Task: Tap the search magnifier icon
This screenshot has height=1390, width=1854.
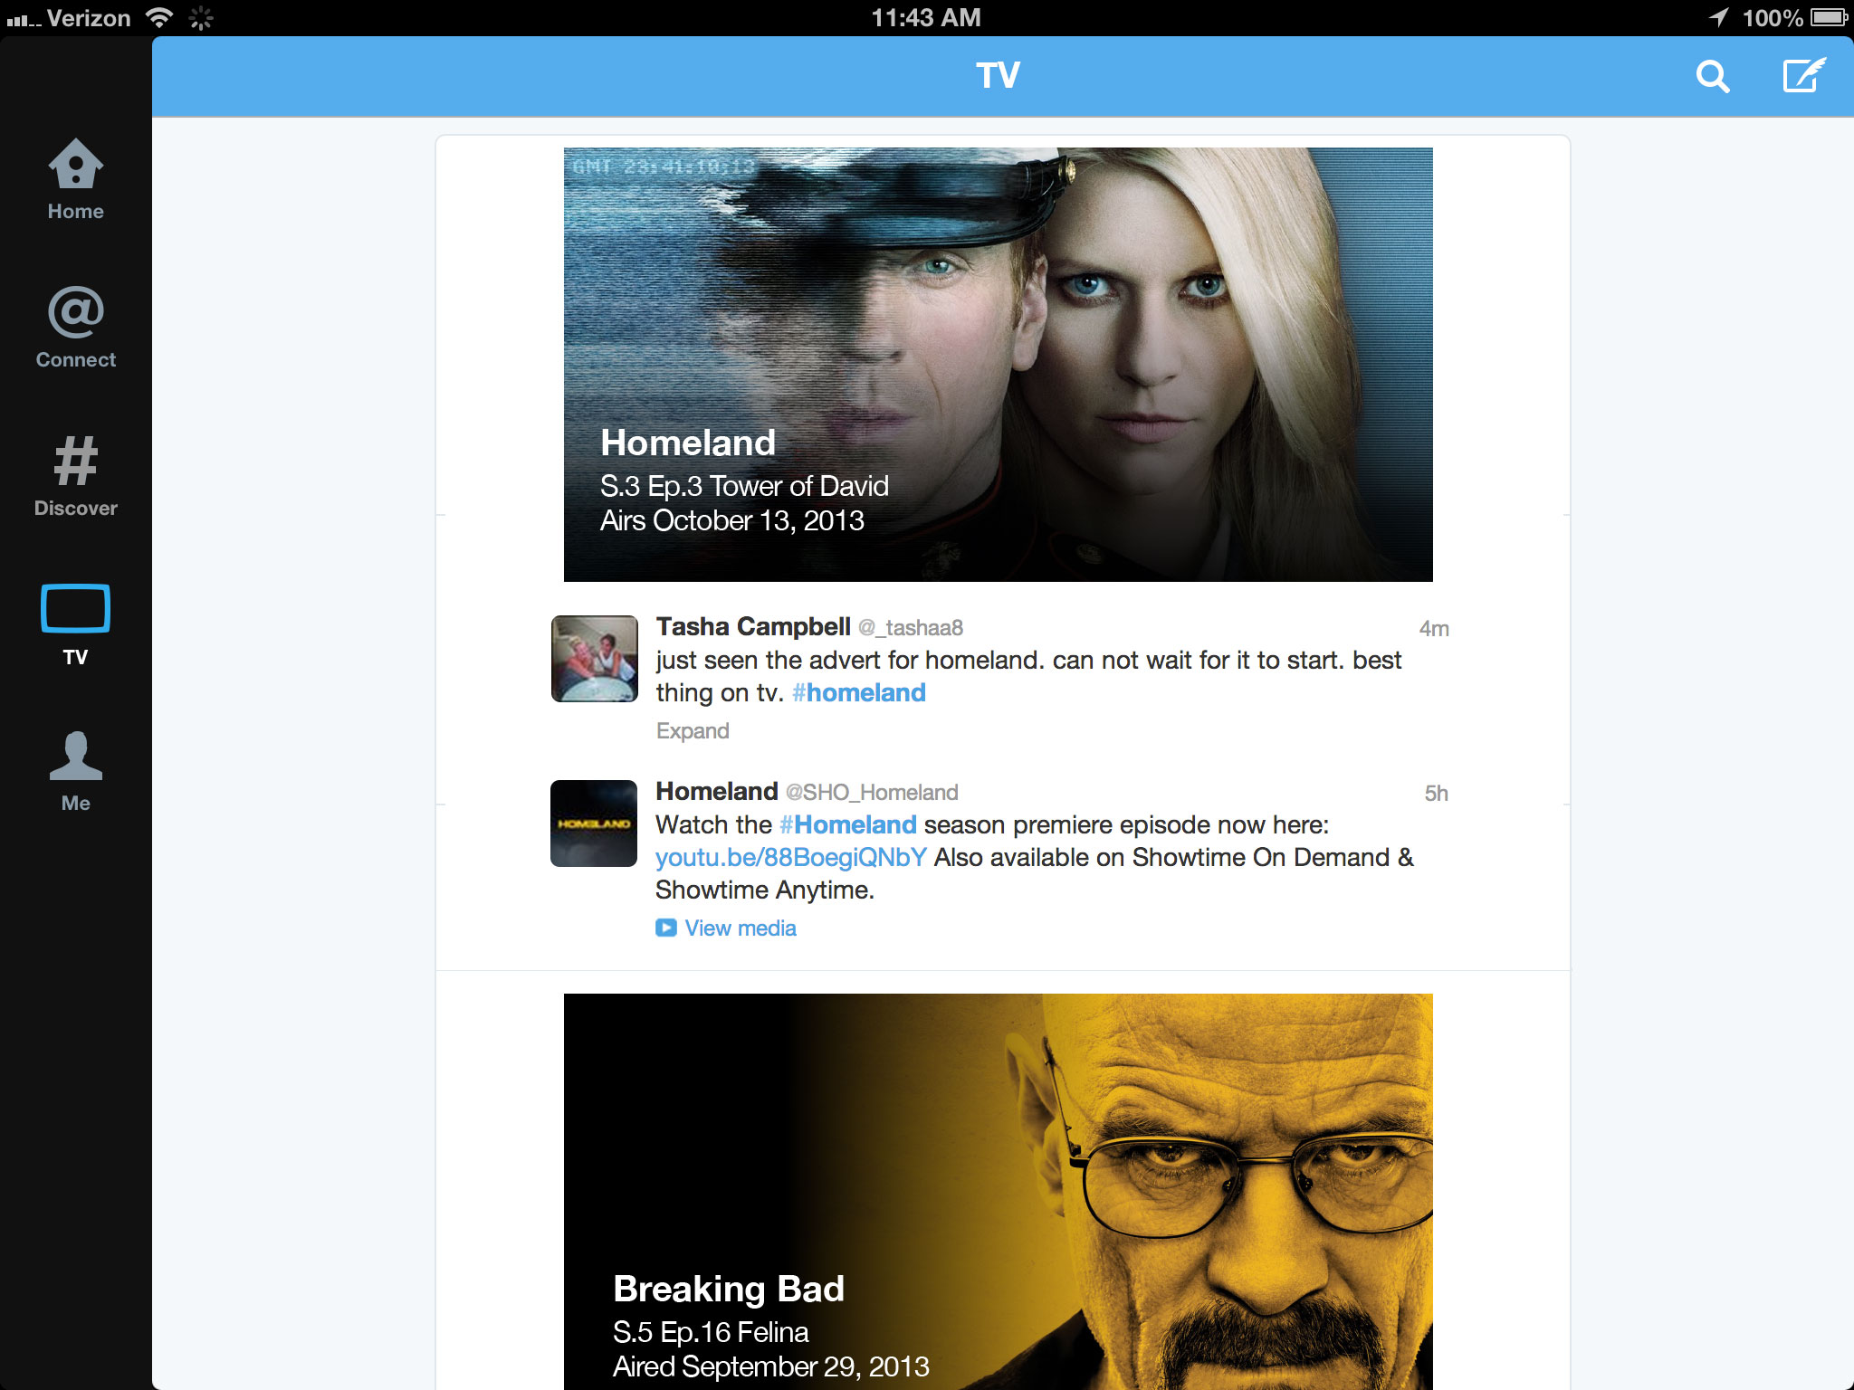Action: tap(1712, 77)
